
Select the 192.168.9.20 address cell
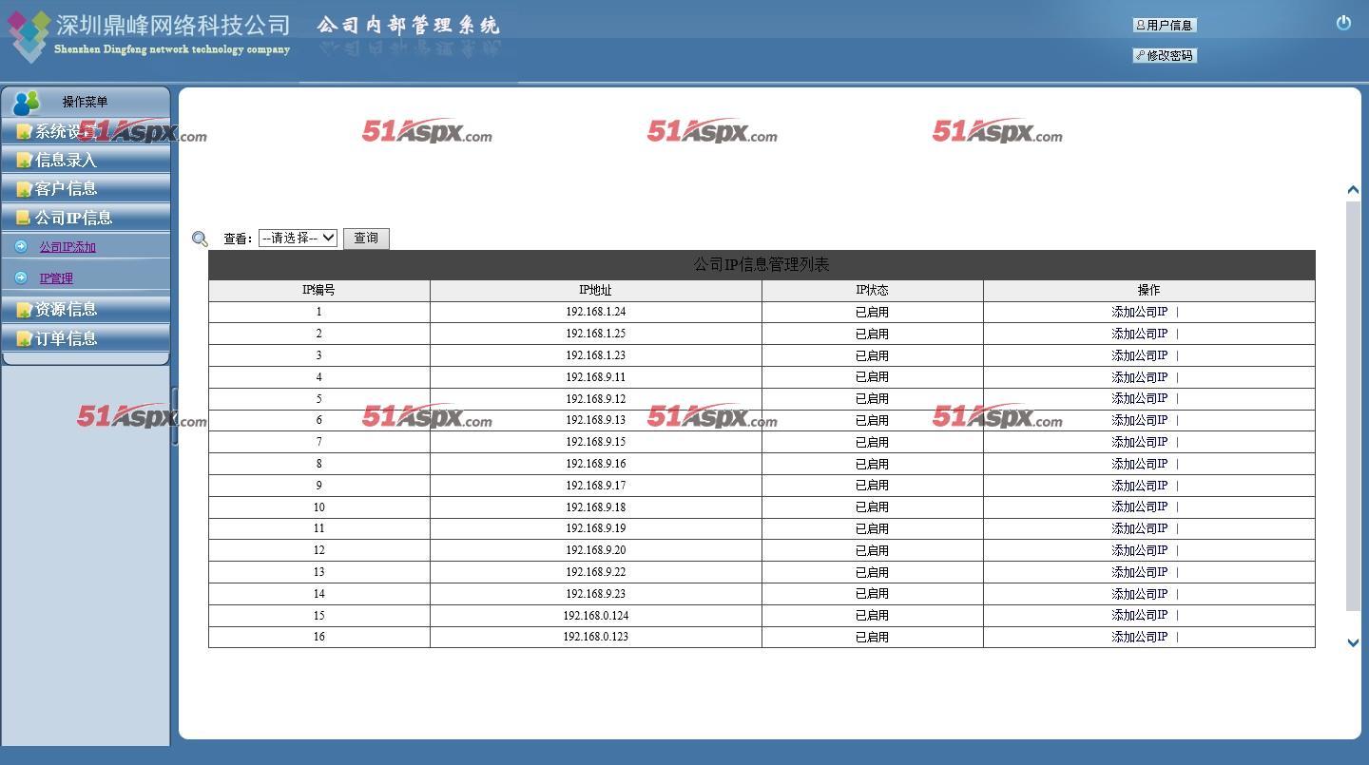(596, 550)
